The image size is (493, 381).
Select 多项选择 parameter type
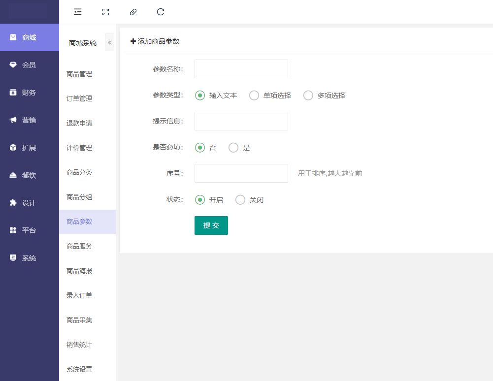click(308, 95)
